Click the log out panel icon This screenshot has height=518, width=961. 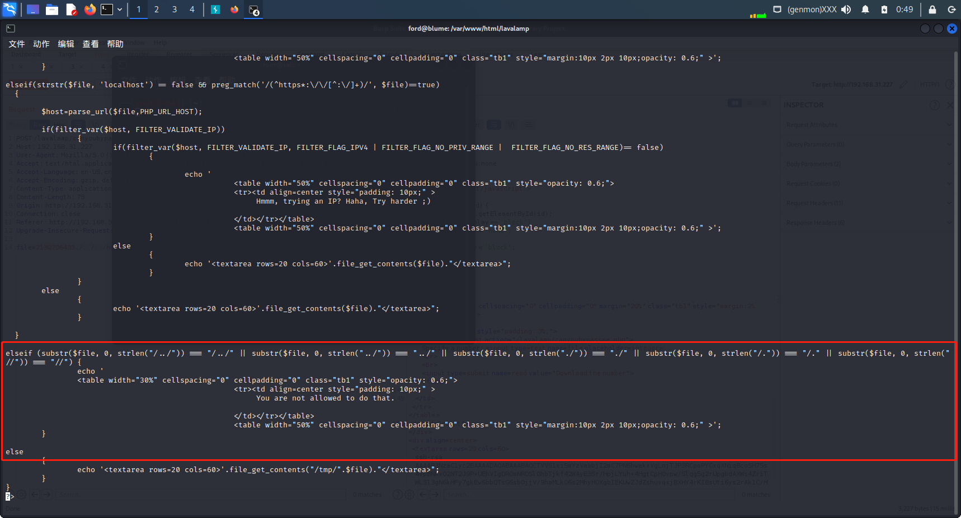pyautogui.click(x=951, y=10)
